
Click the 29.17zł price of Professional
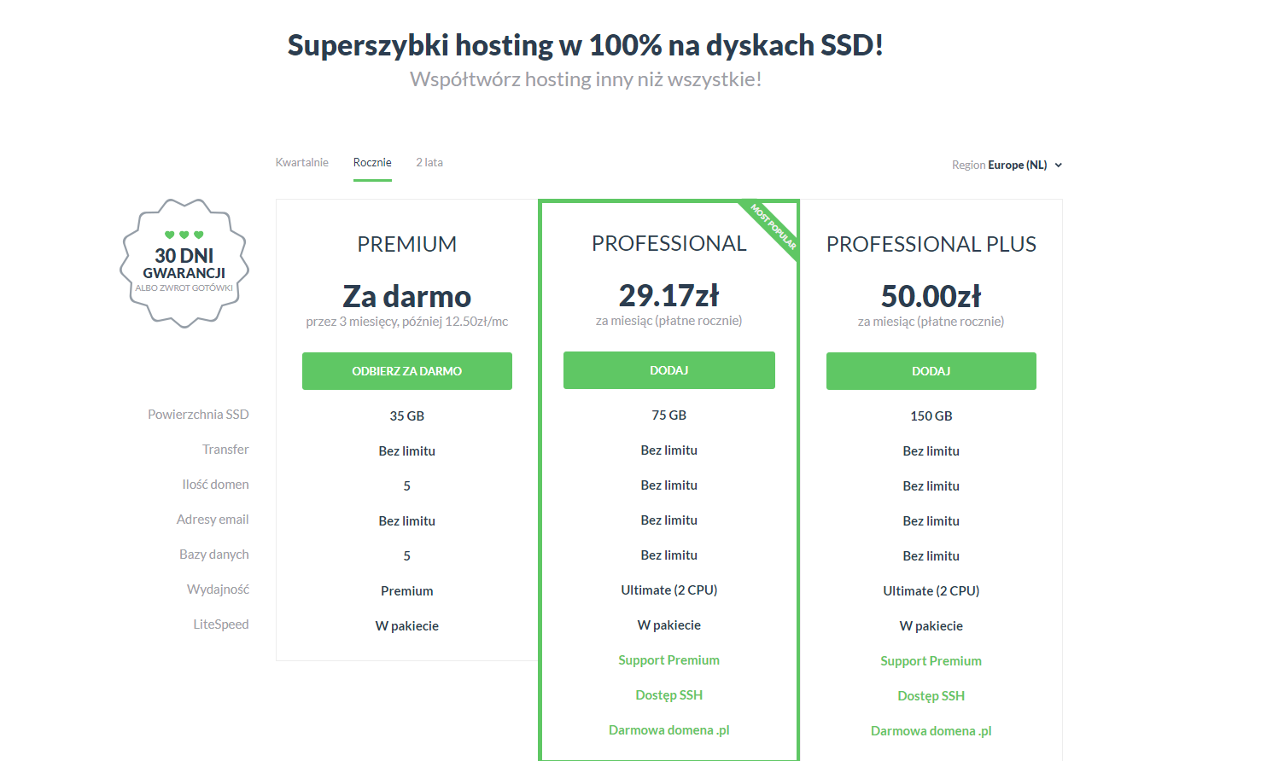pyautogui.click(x=668, y=296)
